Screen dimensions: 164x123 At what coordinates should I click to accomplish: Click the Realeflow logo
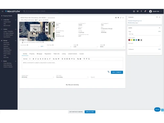click(x=13, y=11)
